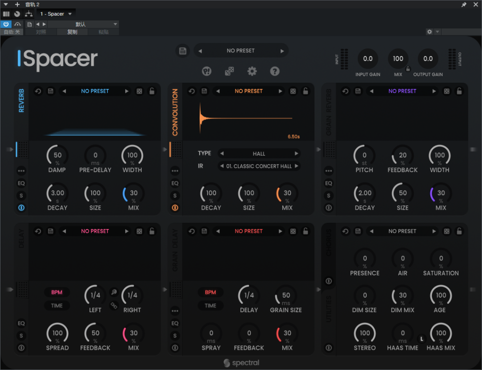Enable the Delay module power
482x370 pixels.
(21, 348)
